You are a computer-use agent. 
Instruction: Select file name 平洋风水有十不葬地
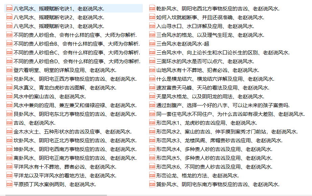point(65,167)
